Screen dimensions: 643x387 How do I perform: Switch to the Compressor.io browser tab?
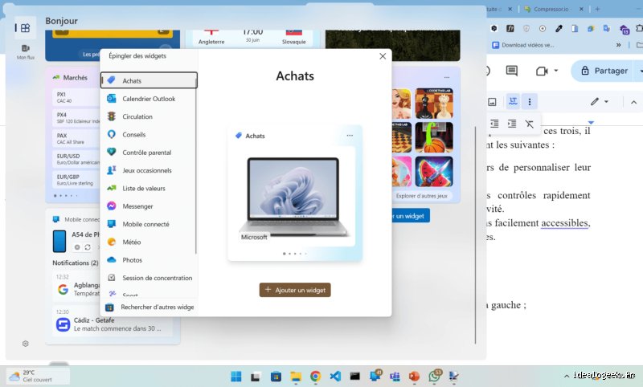tap(552, 9)
